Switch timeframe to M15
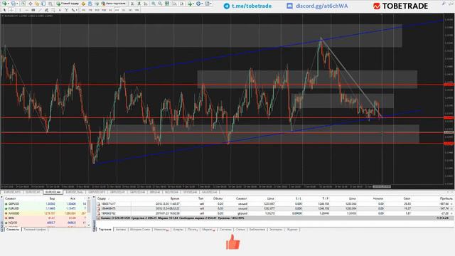 [97, 10]
